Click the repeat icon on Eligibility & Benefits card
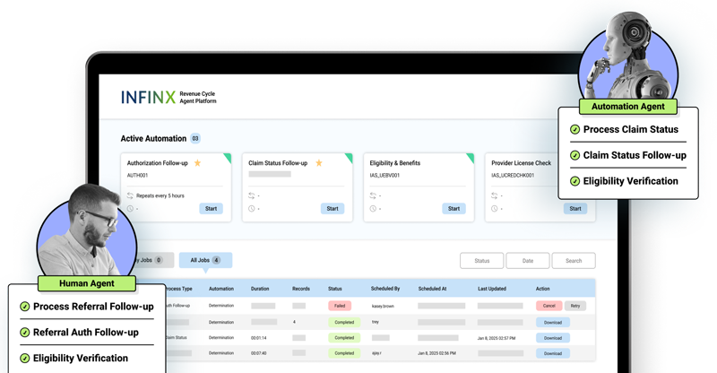Viewport: 717px width, 373px height. [373, 195]
